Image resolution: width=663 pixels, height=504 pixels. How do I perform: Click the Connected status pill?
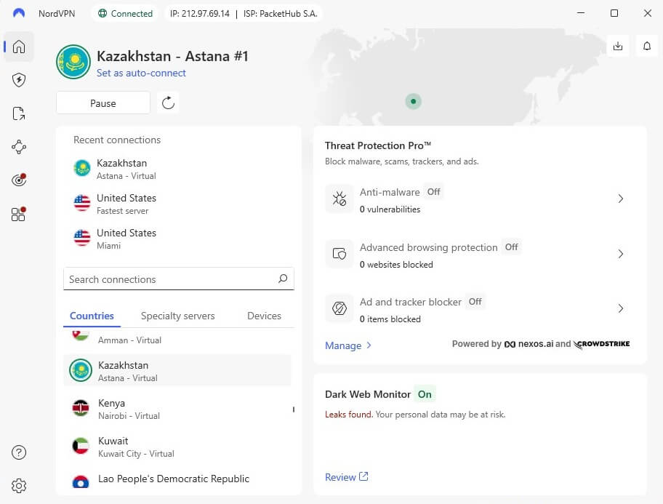(x=125, y=14)
